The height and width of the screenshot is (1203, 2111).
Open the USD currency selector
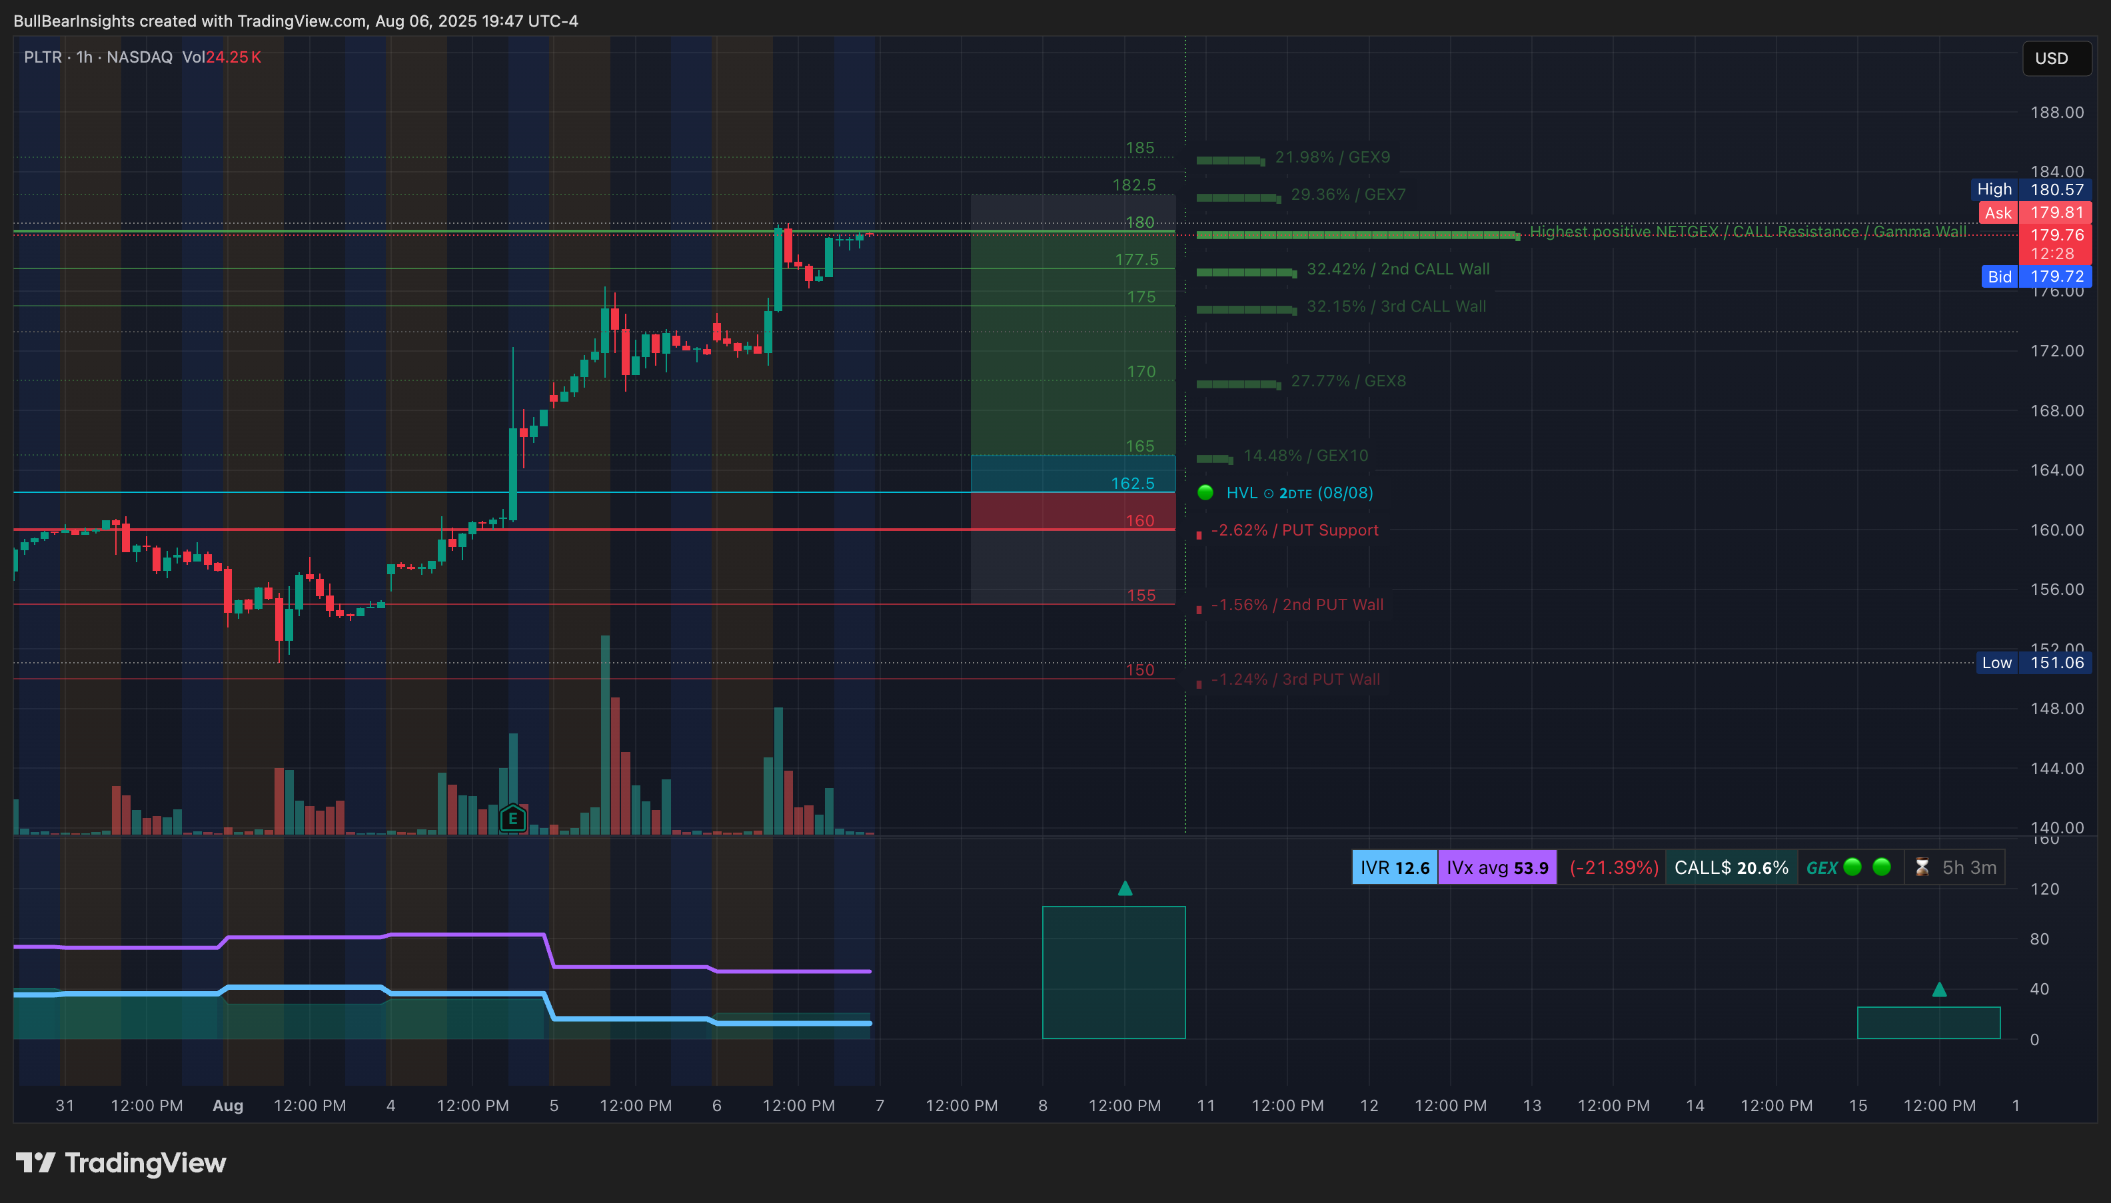[2056, 58]
